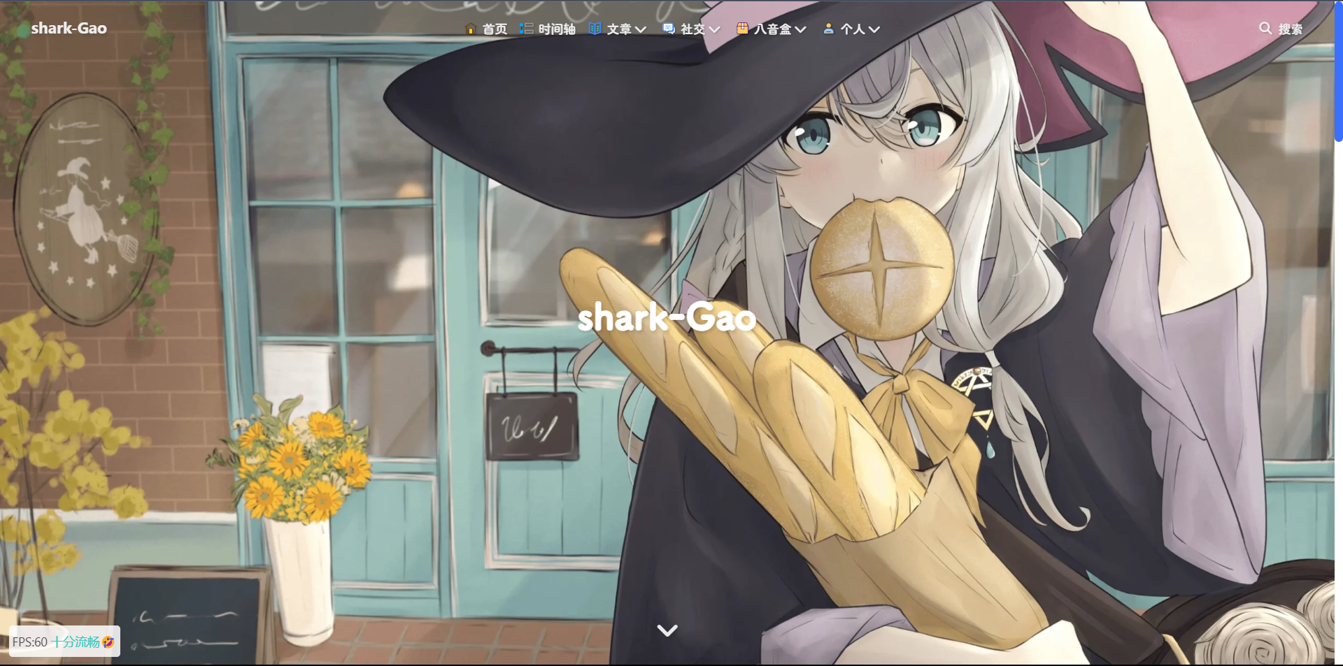Image resolution: width=1343 pixels, height=666 pixels.
Task: Go to the 首页 menu item
Action: click(x=495, y=29)
